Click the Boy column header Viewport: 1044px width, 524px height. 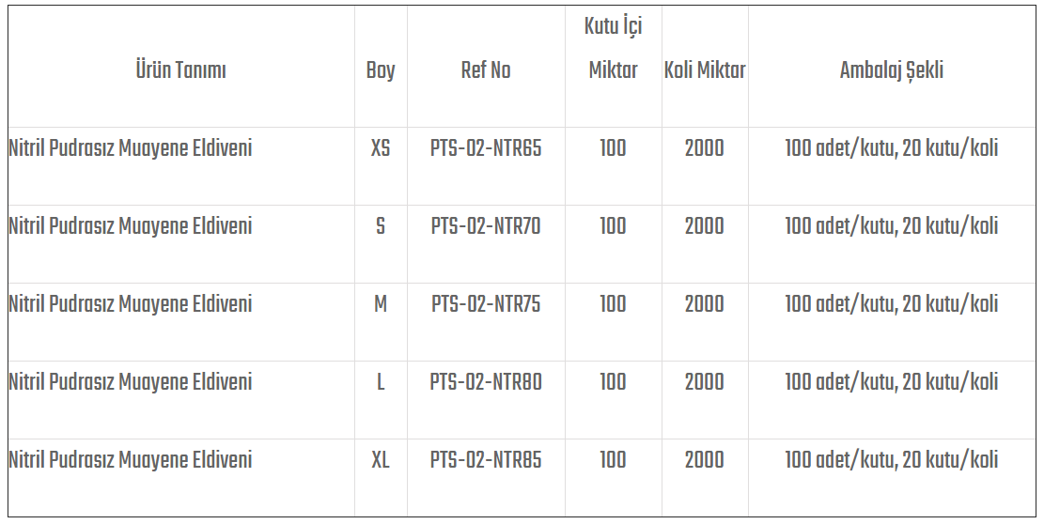[x=381, y=70]
